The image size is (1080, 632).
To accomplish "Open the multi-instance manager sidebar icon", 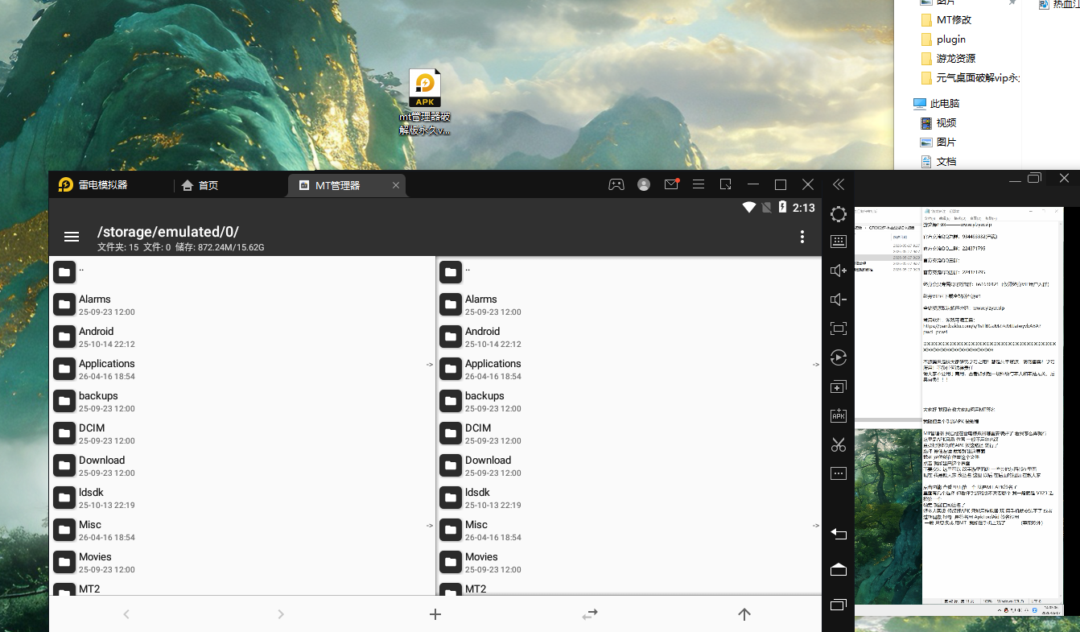I will [x=839, y=386].
